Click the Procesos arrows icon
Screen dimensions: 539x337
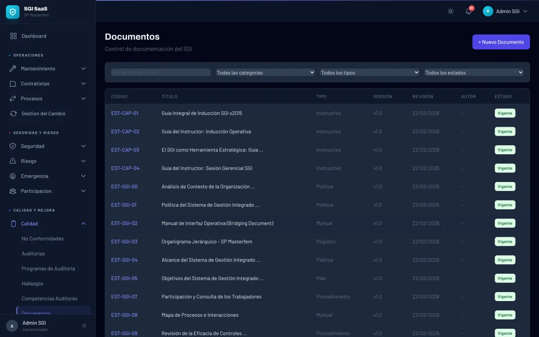pyautogui.click(x=13, y=98)
